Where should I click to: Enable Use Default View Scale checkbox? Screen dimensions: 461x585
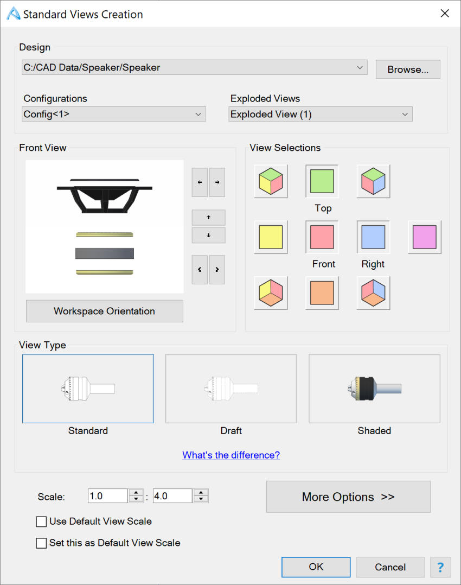click(x=41, y=521)
